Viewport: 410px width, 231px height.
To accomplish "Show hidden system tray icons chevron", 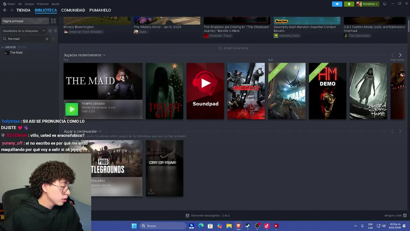I will 355,226.
